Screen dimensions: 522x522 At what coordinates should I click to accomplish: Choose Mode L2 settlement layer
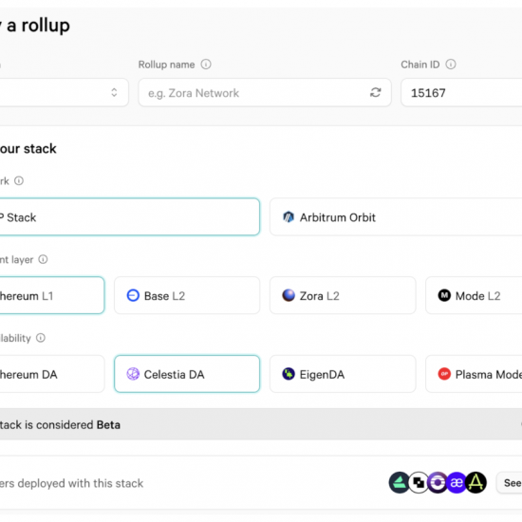pyautogui.click(x=474, y=295)
